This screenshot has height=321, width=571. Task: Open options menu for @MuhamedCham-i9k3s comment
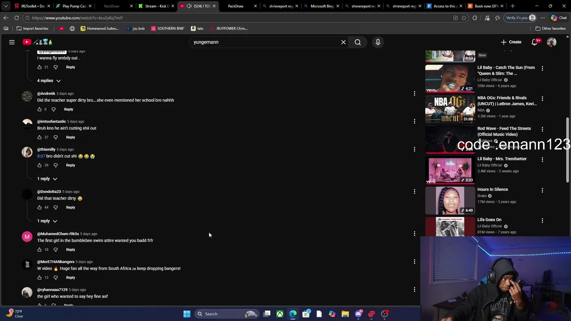tap(414, 234)
